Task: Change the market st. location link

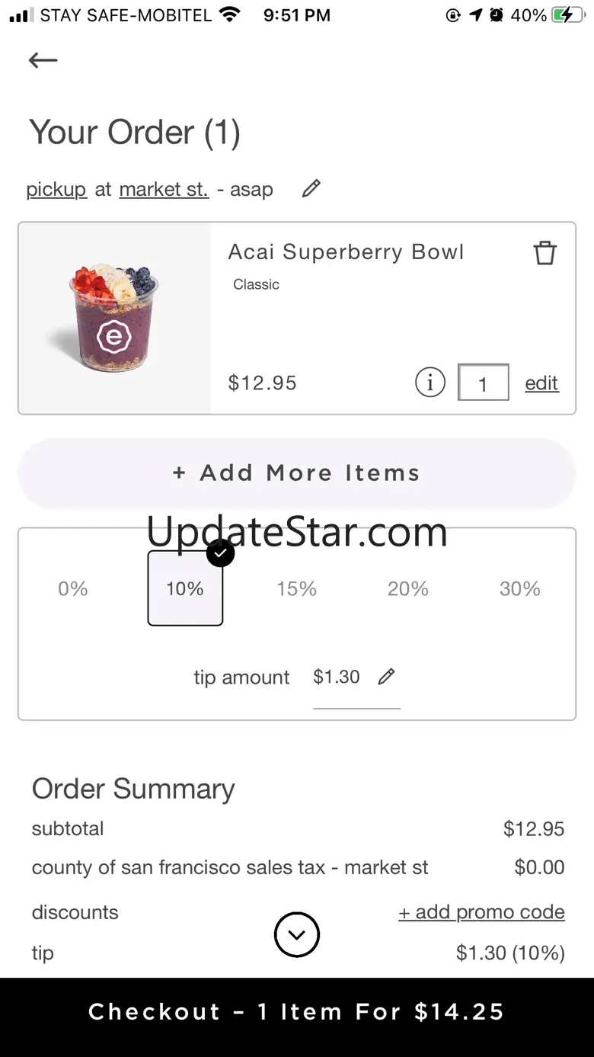Action: (164, 189)
